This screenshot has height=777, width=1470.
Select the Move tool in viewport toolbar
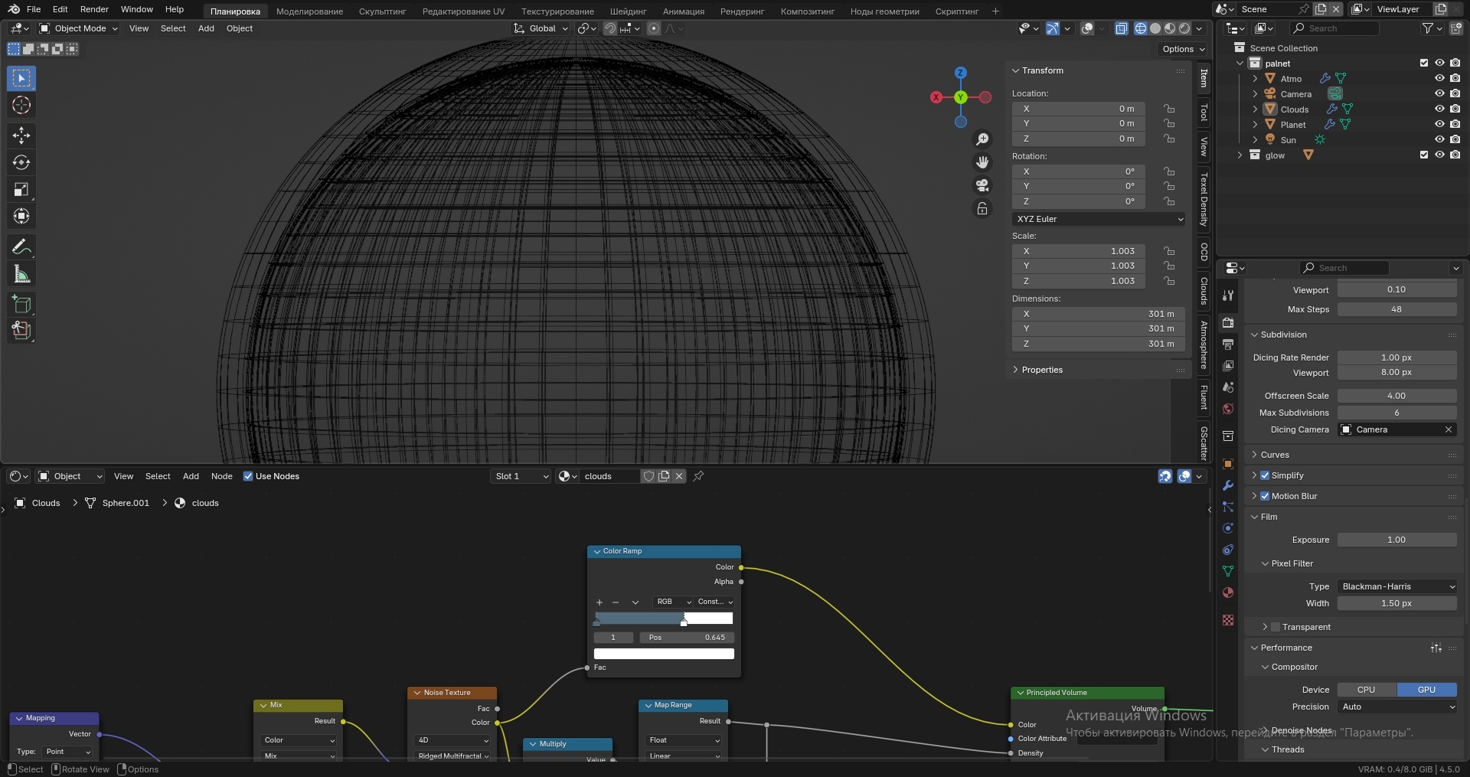[x=21, y=135]
